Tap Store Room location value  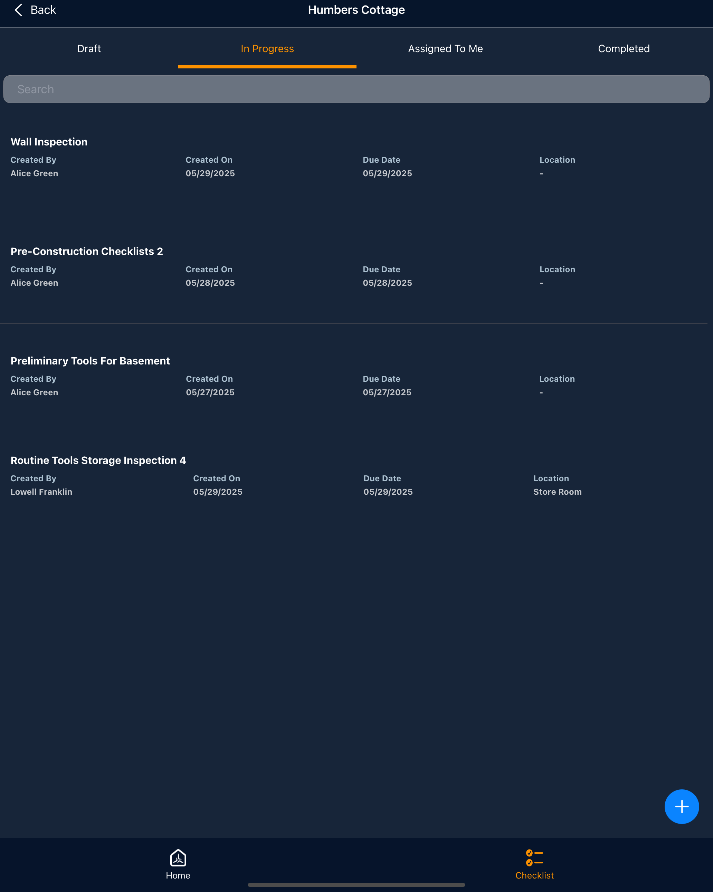557,492
